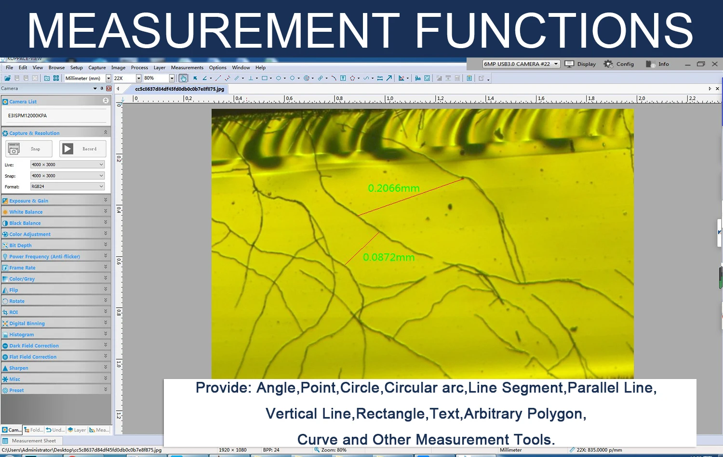Collapse the Camera List section
The image size is (723, 457).
pos(106,101)
